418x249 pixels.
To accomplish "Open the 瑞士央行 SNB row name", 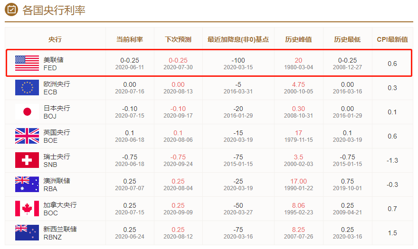I will click(x=57, y=161).
